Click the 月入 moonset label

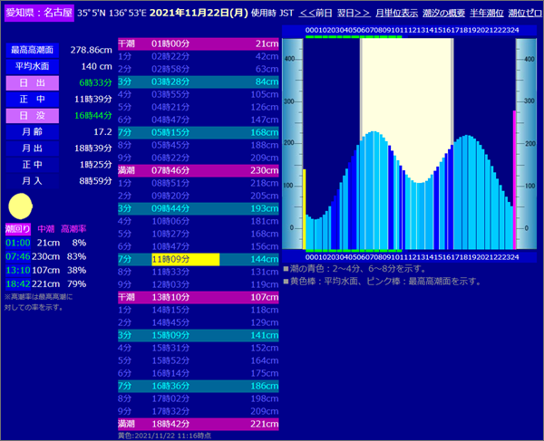pyautogui.click(x=33, y=181)
